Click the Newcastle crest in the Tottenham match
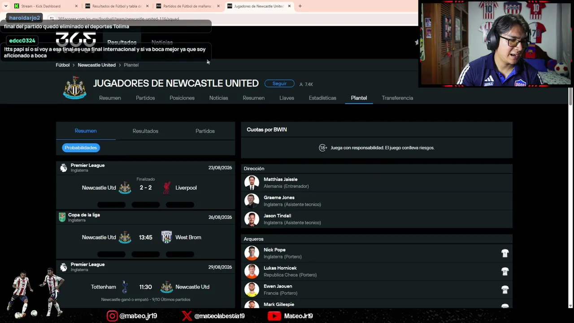 [x=166, y=287]
